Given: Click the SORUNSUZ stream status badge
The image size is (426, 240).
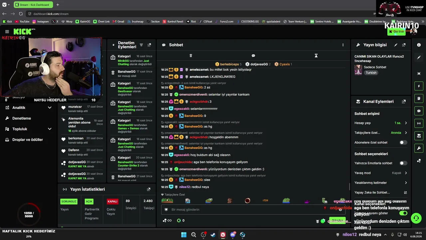Looking at the screenshot, I should click(x=69, y=201).
